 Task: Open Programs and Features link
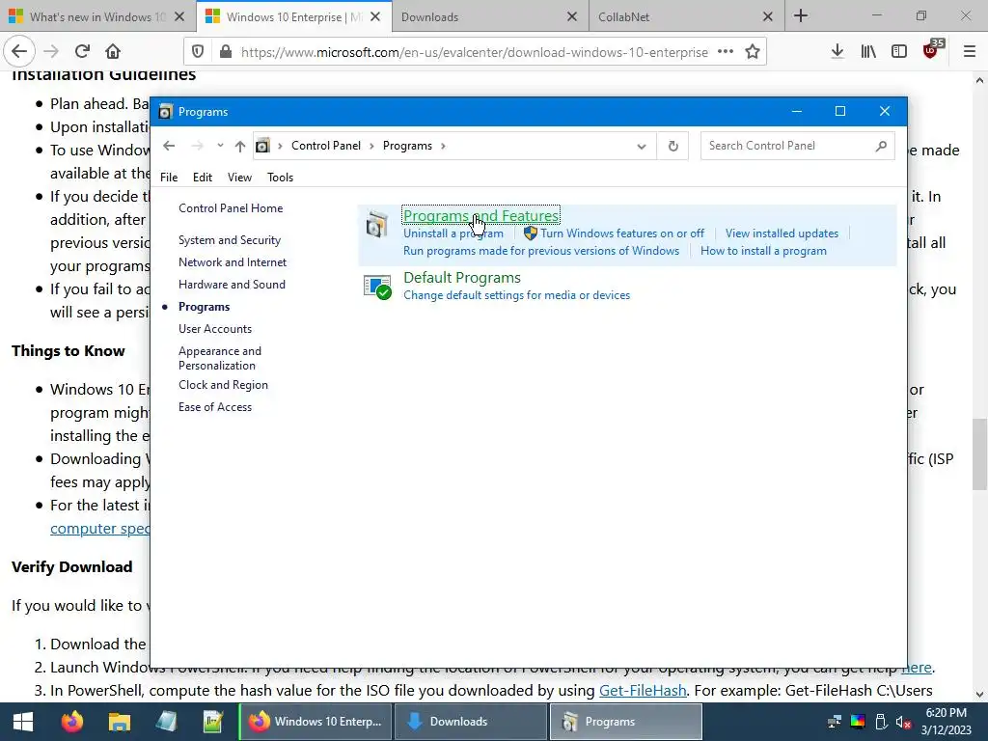(x=480, y=215)
